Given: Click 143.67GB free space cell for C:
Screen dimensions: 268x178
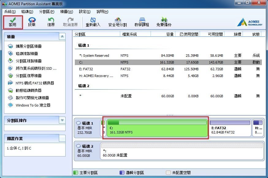Looking at the screenshot, I should (x=216, y=62).
